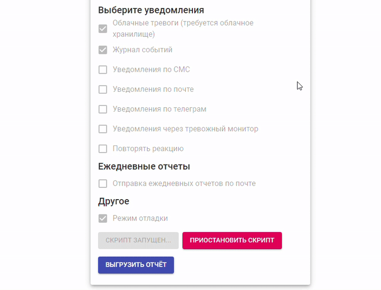Tick the Повторять реакцию checkbox
Screen dimensions: 381x290
102,149
